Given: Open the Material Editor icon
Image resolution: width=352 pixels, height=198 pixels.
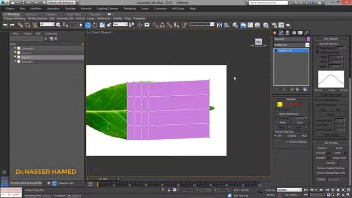Looking at the screenshot, I should 266,25.
